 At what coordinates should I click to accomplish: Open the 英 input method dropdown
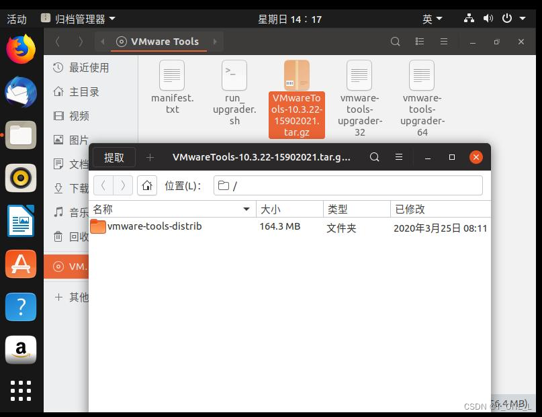coord(432,19)
